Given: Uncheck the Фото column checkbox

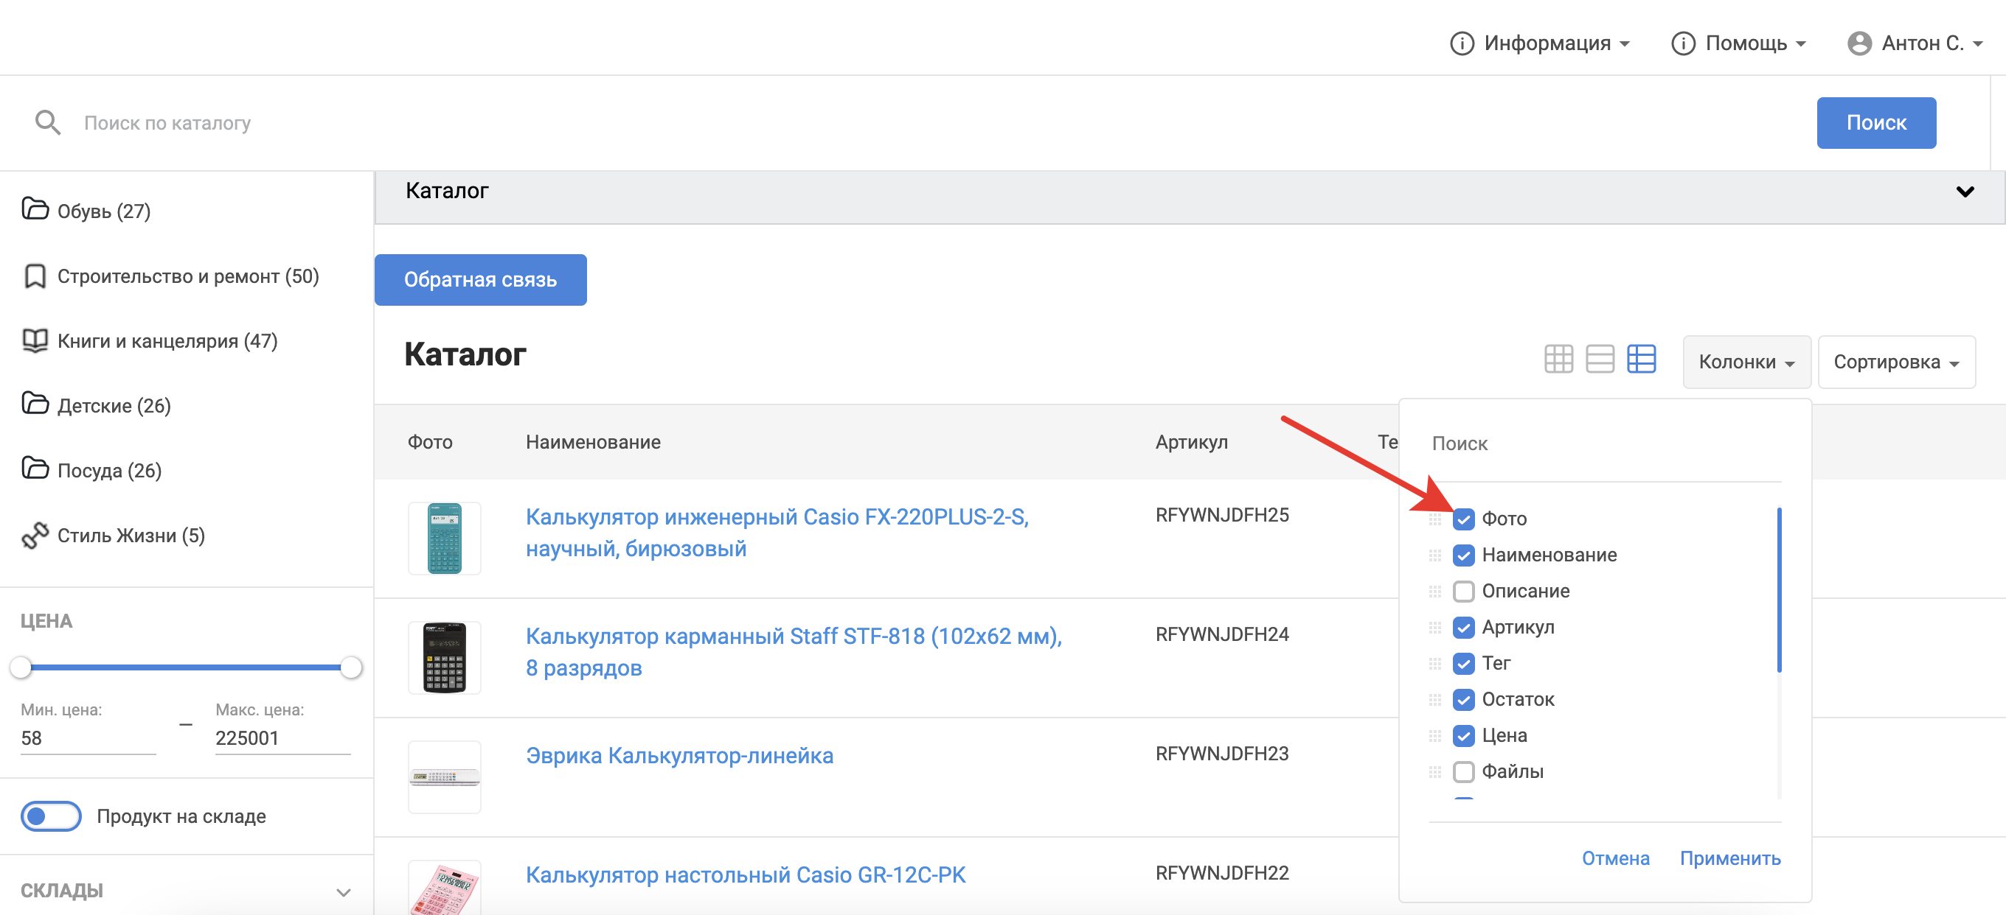Looking at the screenshot, I should 1463,519.
